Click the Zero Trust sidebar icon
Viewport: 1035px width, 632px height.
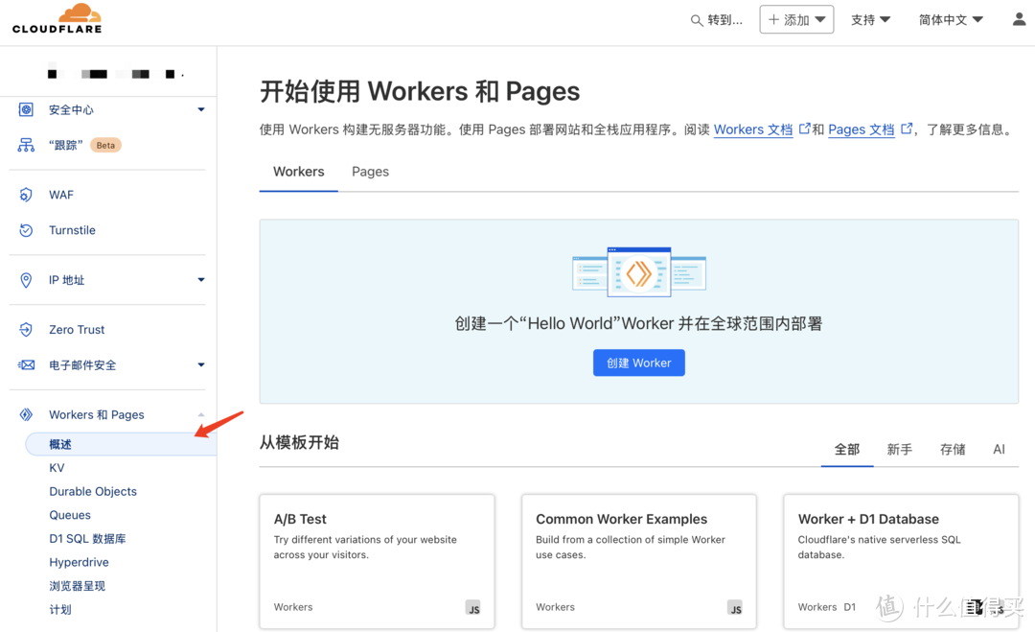[25, 329]
